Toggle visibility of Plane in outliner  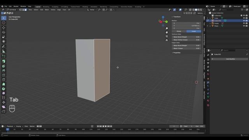[244, 26]
